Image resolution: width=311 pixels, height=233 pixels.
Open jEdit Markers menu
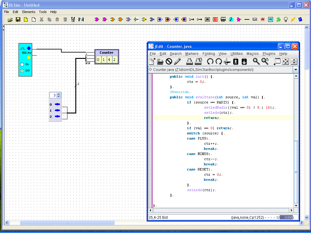coord(192,53)
